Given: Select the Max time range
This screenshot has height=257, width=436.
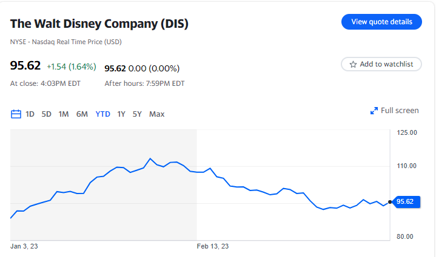Looking at the screenshot, I should [x=156, y=114].
